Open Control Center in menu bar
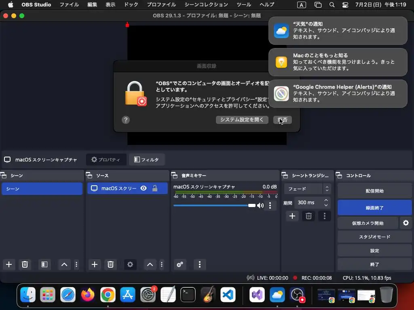414x310 pixels. (345, 5)
